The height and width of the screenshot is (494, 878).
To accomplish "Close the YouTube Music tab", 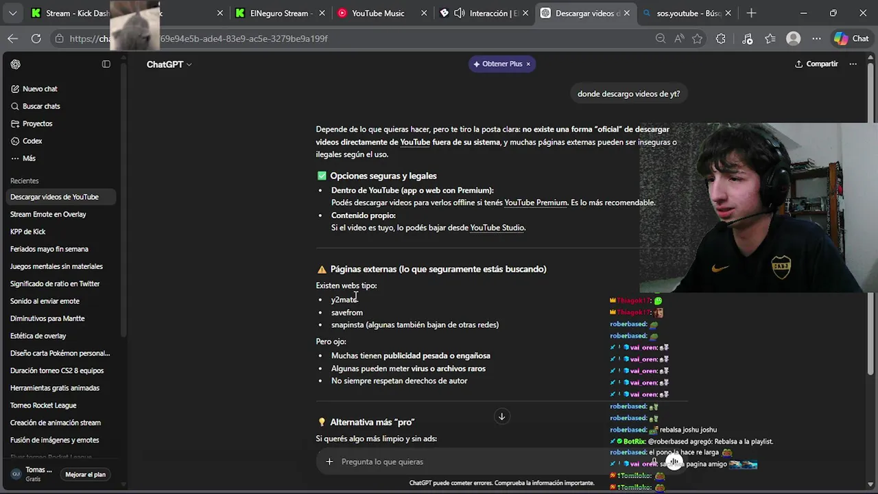I will point(424,13).
